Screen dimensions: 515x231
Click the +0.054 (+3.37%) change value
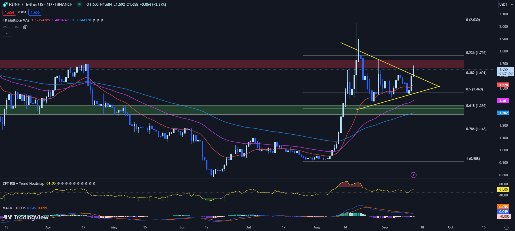pyautogui.click(x=153, y=4)
